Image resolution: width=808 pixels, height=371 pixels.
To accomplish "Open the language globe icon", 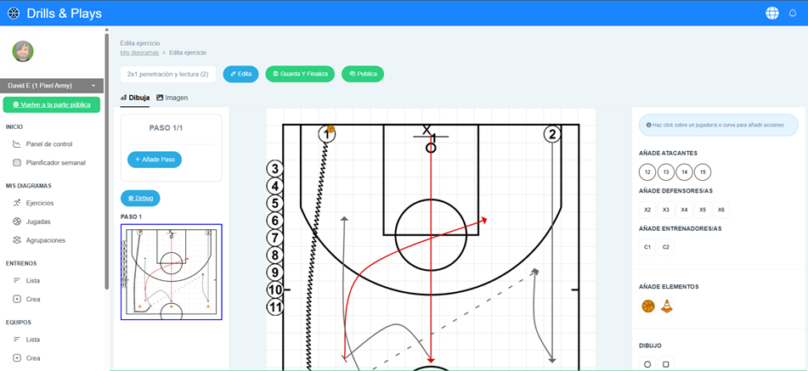I will tap(772, 14).
